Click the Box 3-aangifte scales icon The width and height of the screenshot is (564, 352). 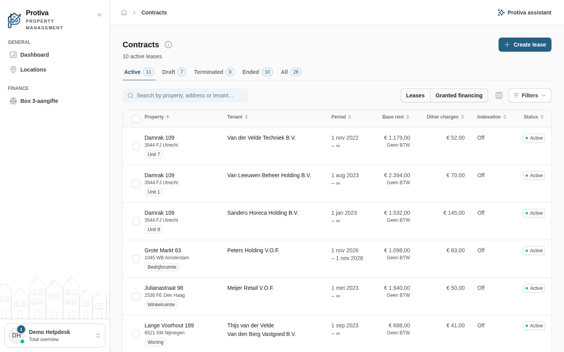pos(13,101)
